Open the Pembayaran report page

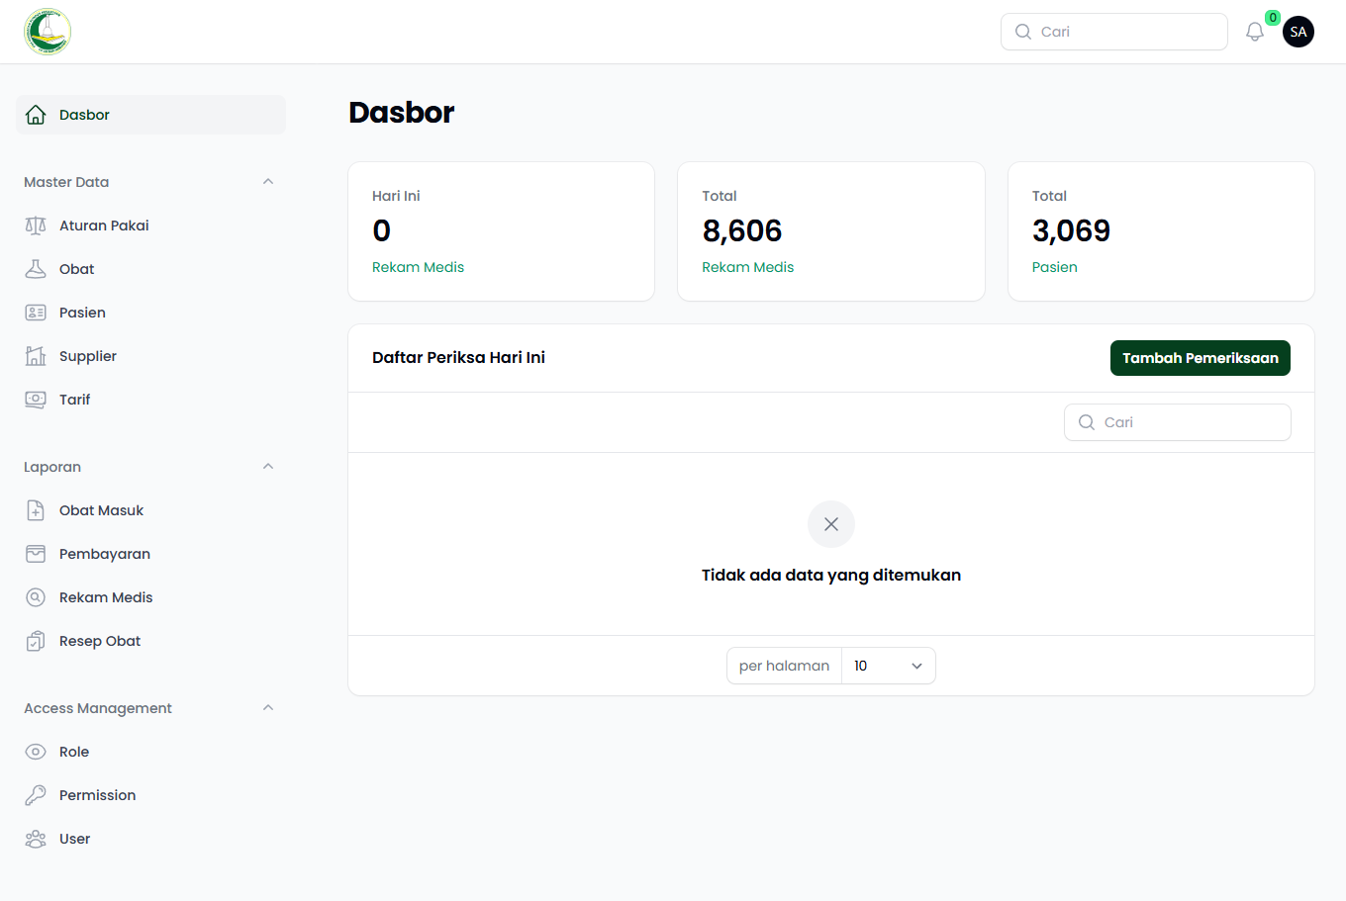pyautogui.click(x=104, y=554)
